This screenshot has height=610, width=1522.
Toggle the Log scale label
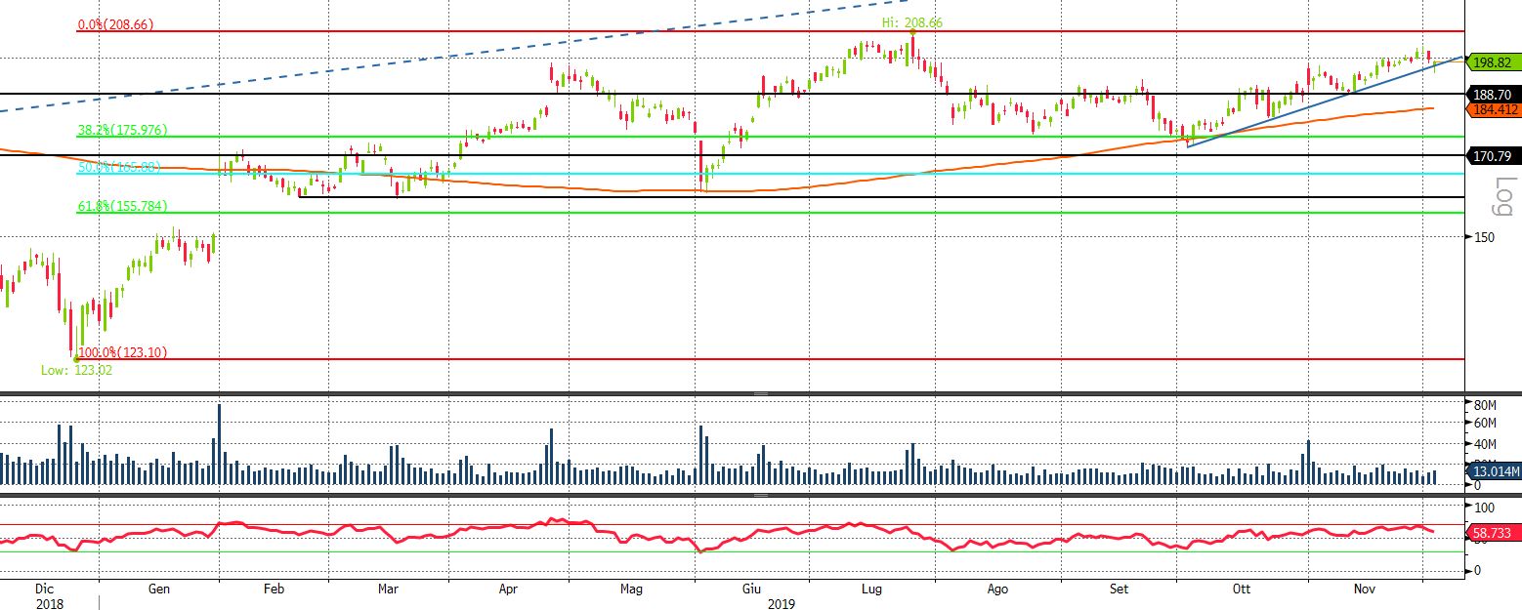click(1506, 198)
